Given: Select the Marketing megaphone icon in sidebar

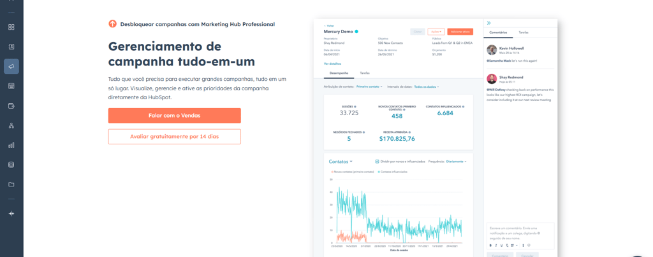Looking at the screenshot, I should click(x=11, y=66).
